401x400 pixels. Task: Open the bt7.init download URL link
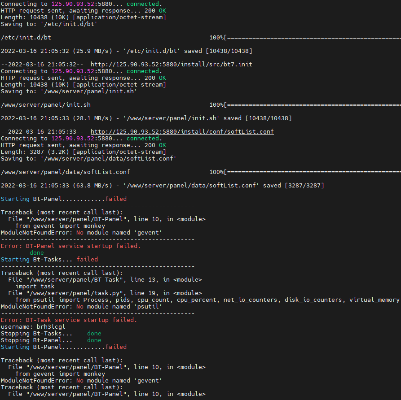pyautogui.click(x=172, y=65)
